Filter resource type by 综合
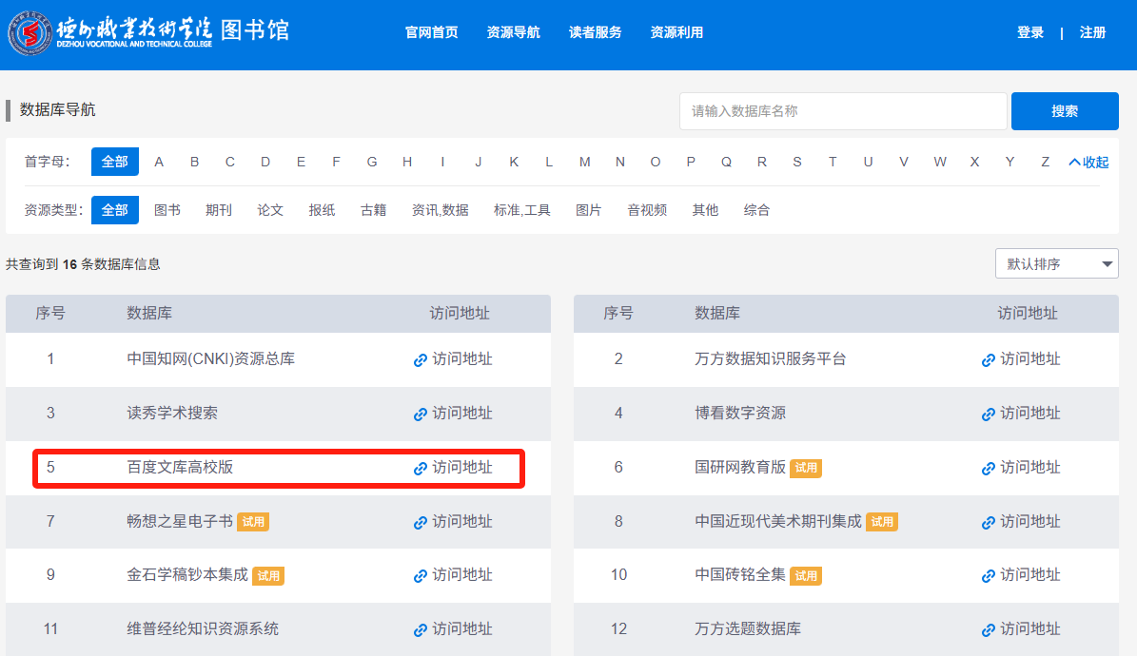The height and width of the screenshot is (656, 1137). (757, 210)
